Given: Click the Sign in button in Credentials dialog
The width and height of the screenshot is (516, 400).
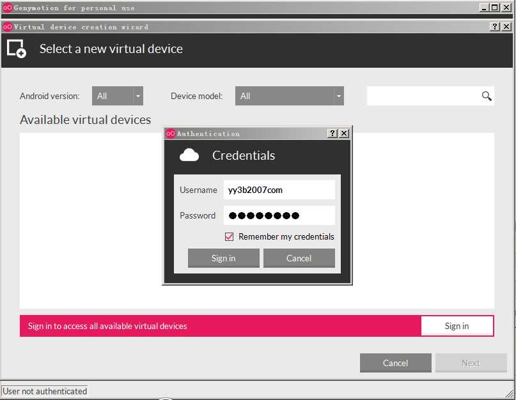Looking at the screenshot, I should coord(223,258).
